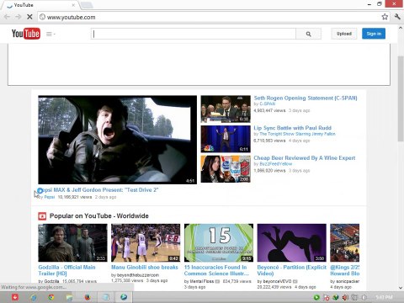
Task: Open the @Kings Howard video thumbnail
Action: (345, 243)
